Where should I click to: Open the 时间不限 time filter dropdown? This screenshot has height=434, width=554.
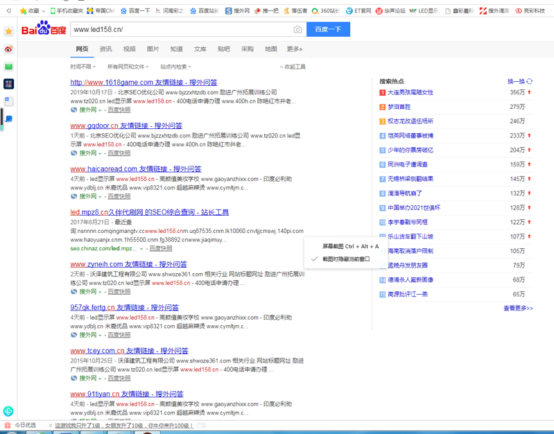pos(83,67)
